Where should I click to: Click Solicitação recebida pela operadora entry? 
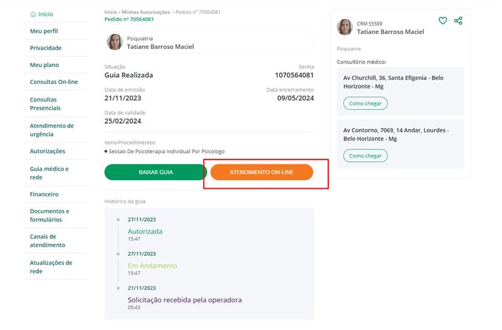pyautogui.click(x=184, y=300)
